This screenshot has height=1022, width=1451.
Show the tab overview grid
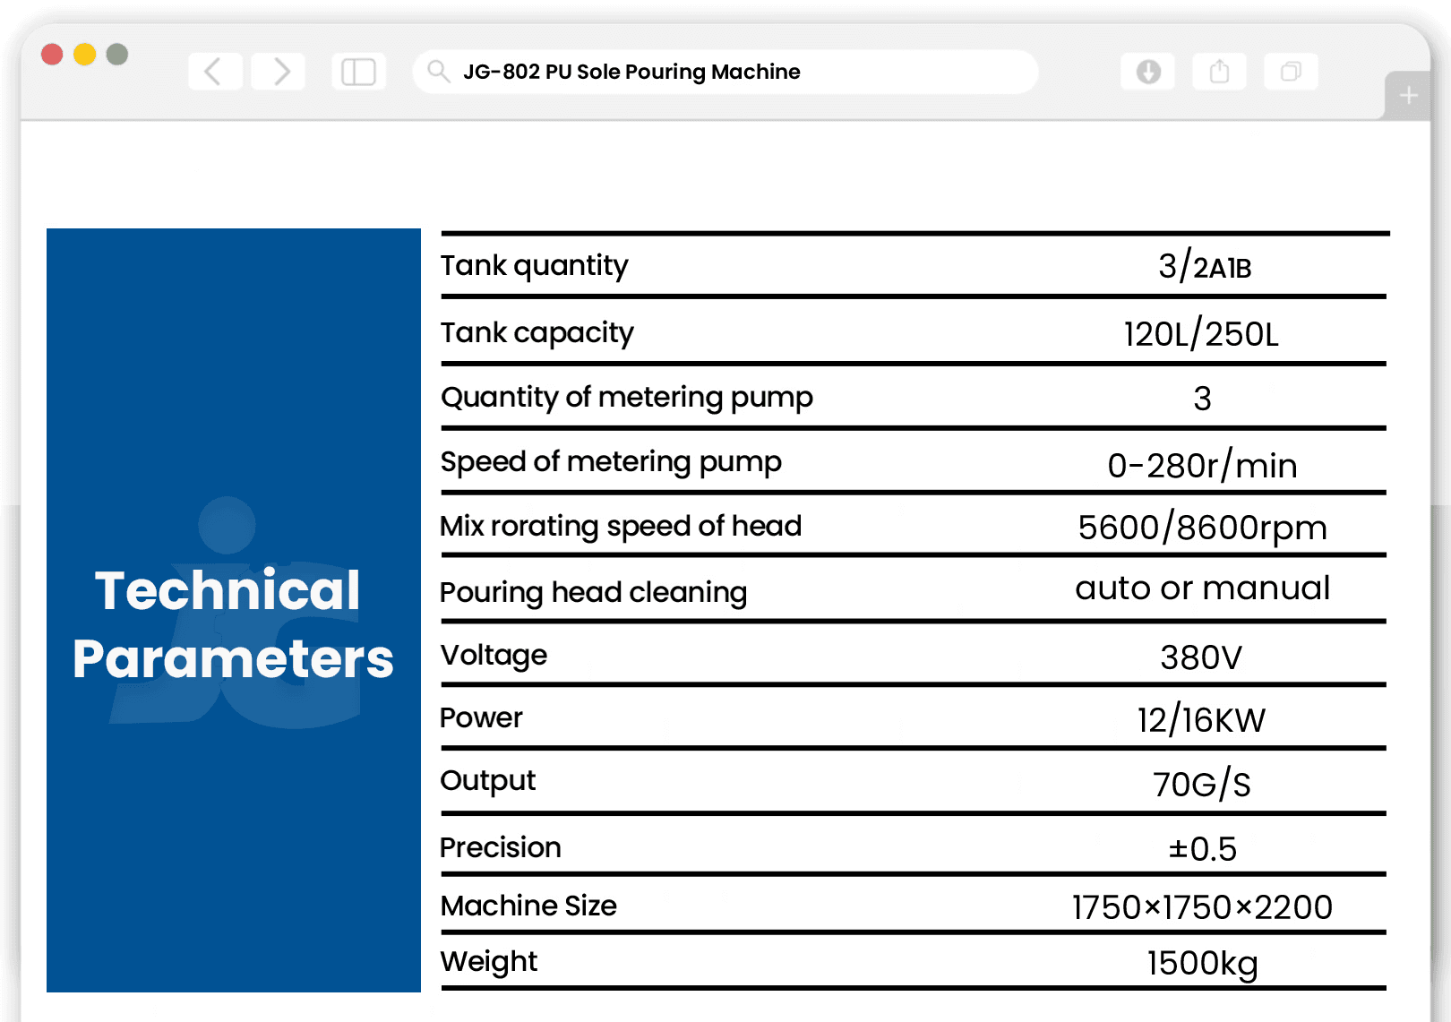pyautogui.click(x=1290, y=72)
